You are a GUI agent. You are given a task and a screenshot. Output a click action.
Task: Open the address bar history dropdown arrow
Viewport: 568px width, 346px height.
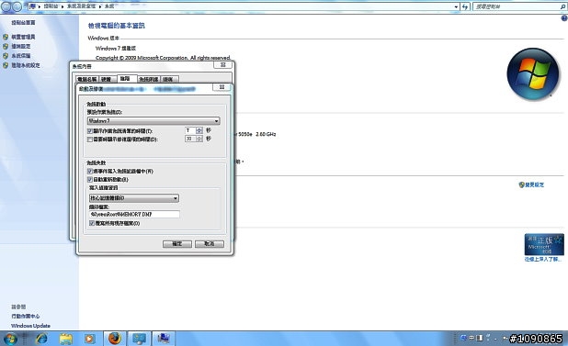click(457, 6)
